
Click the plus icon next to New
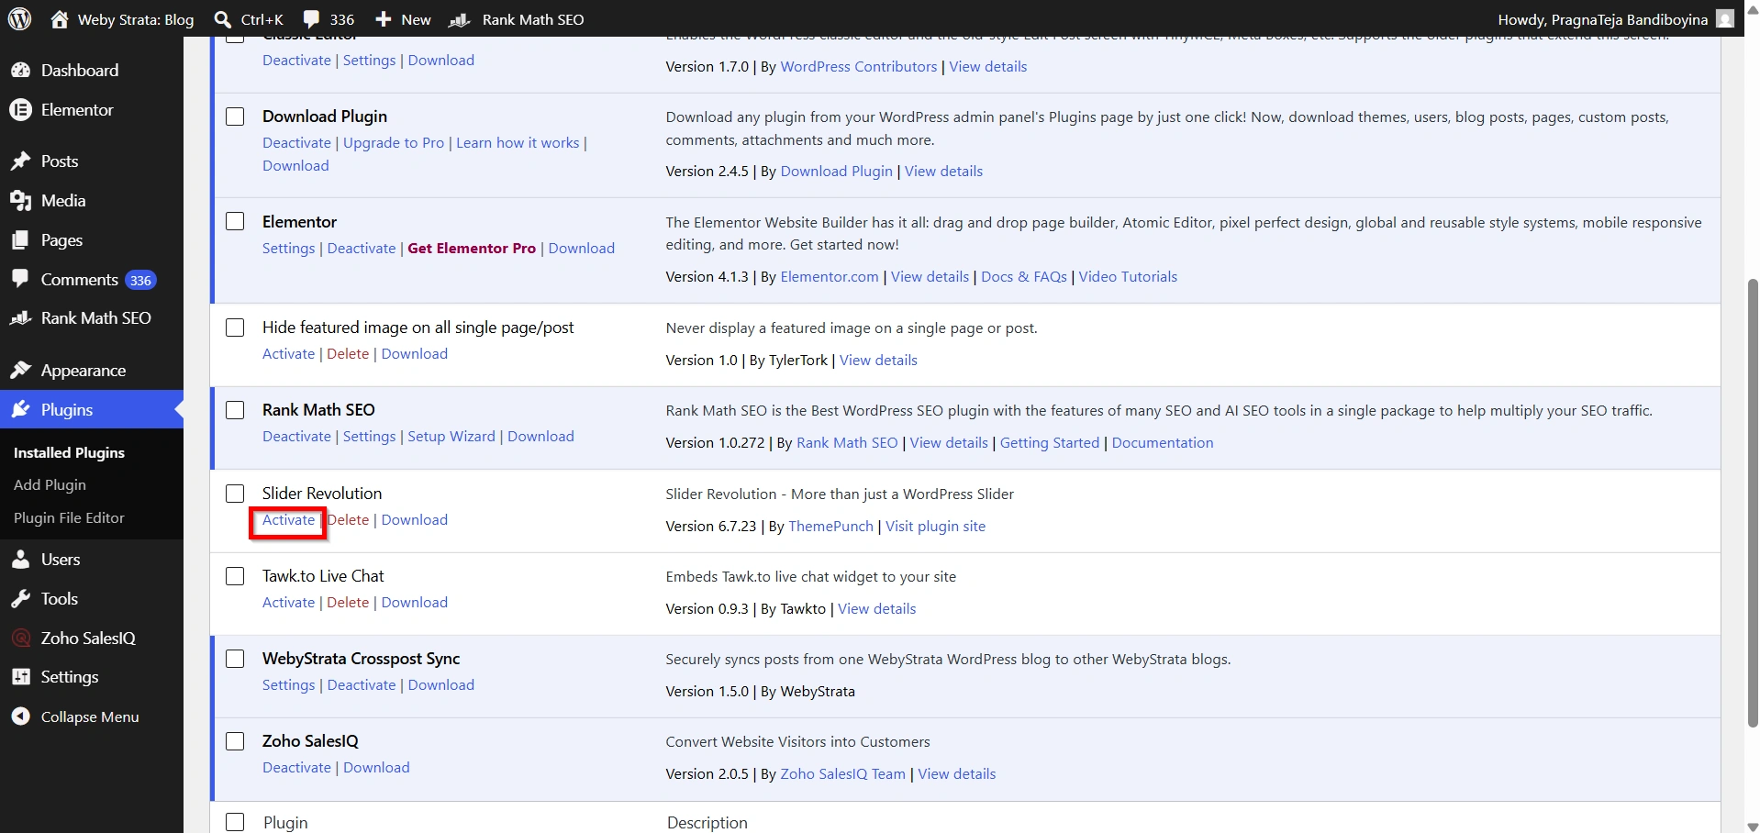click(x=384, y=19)
